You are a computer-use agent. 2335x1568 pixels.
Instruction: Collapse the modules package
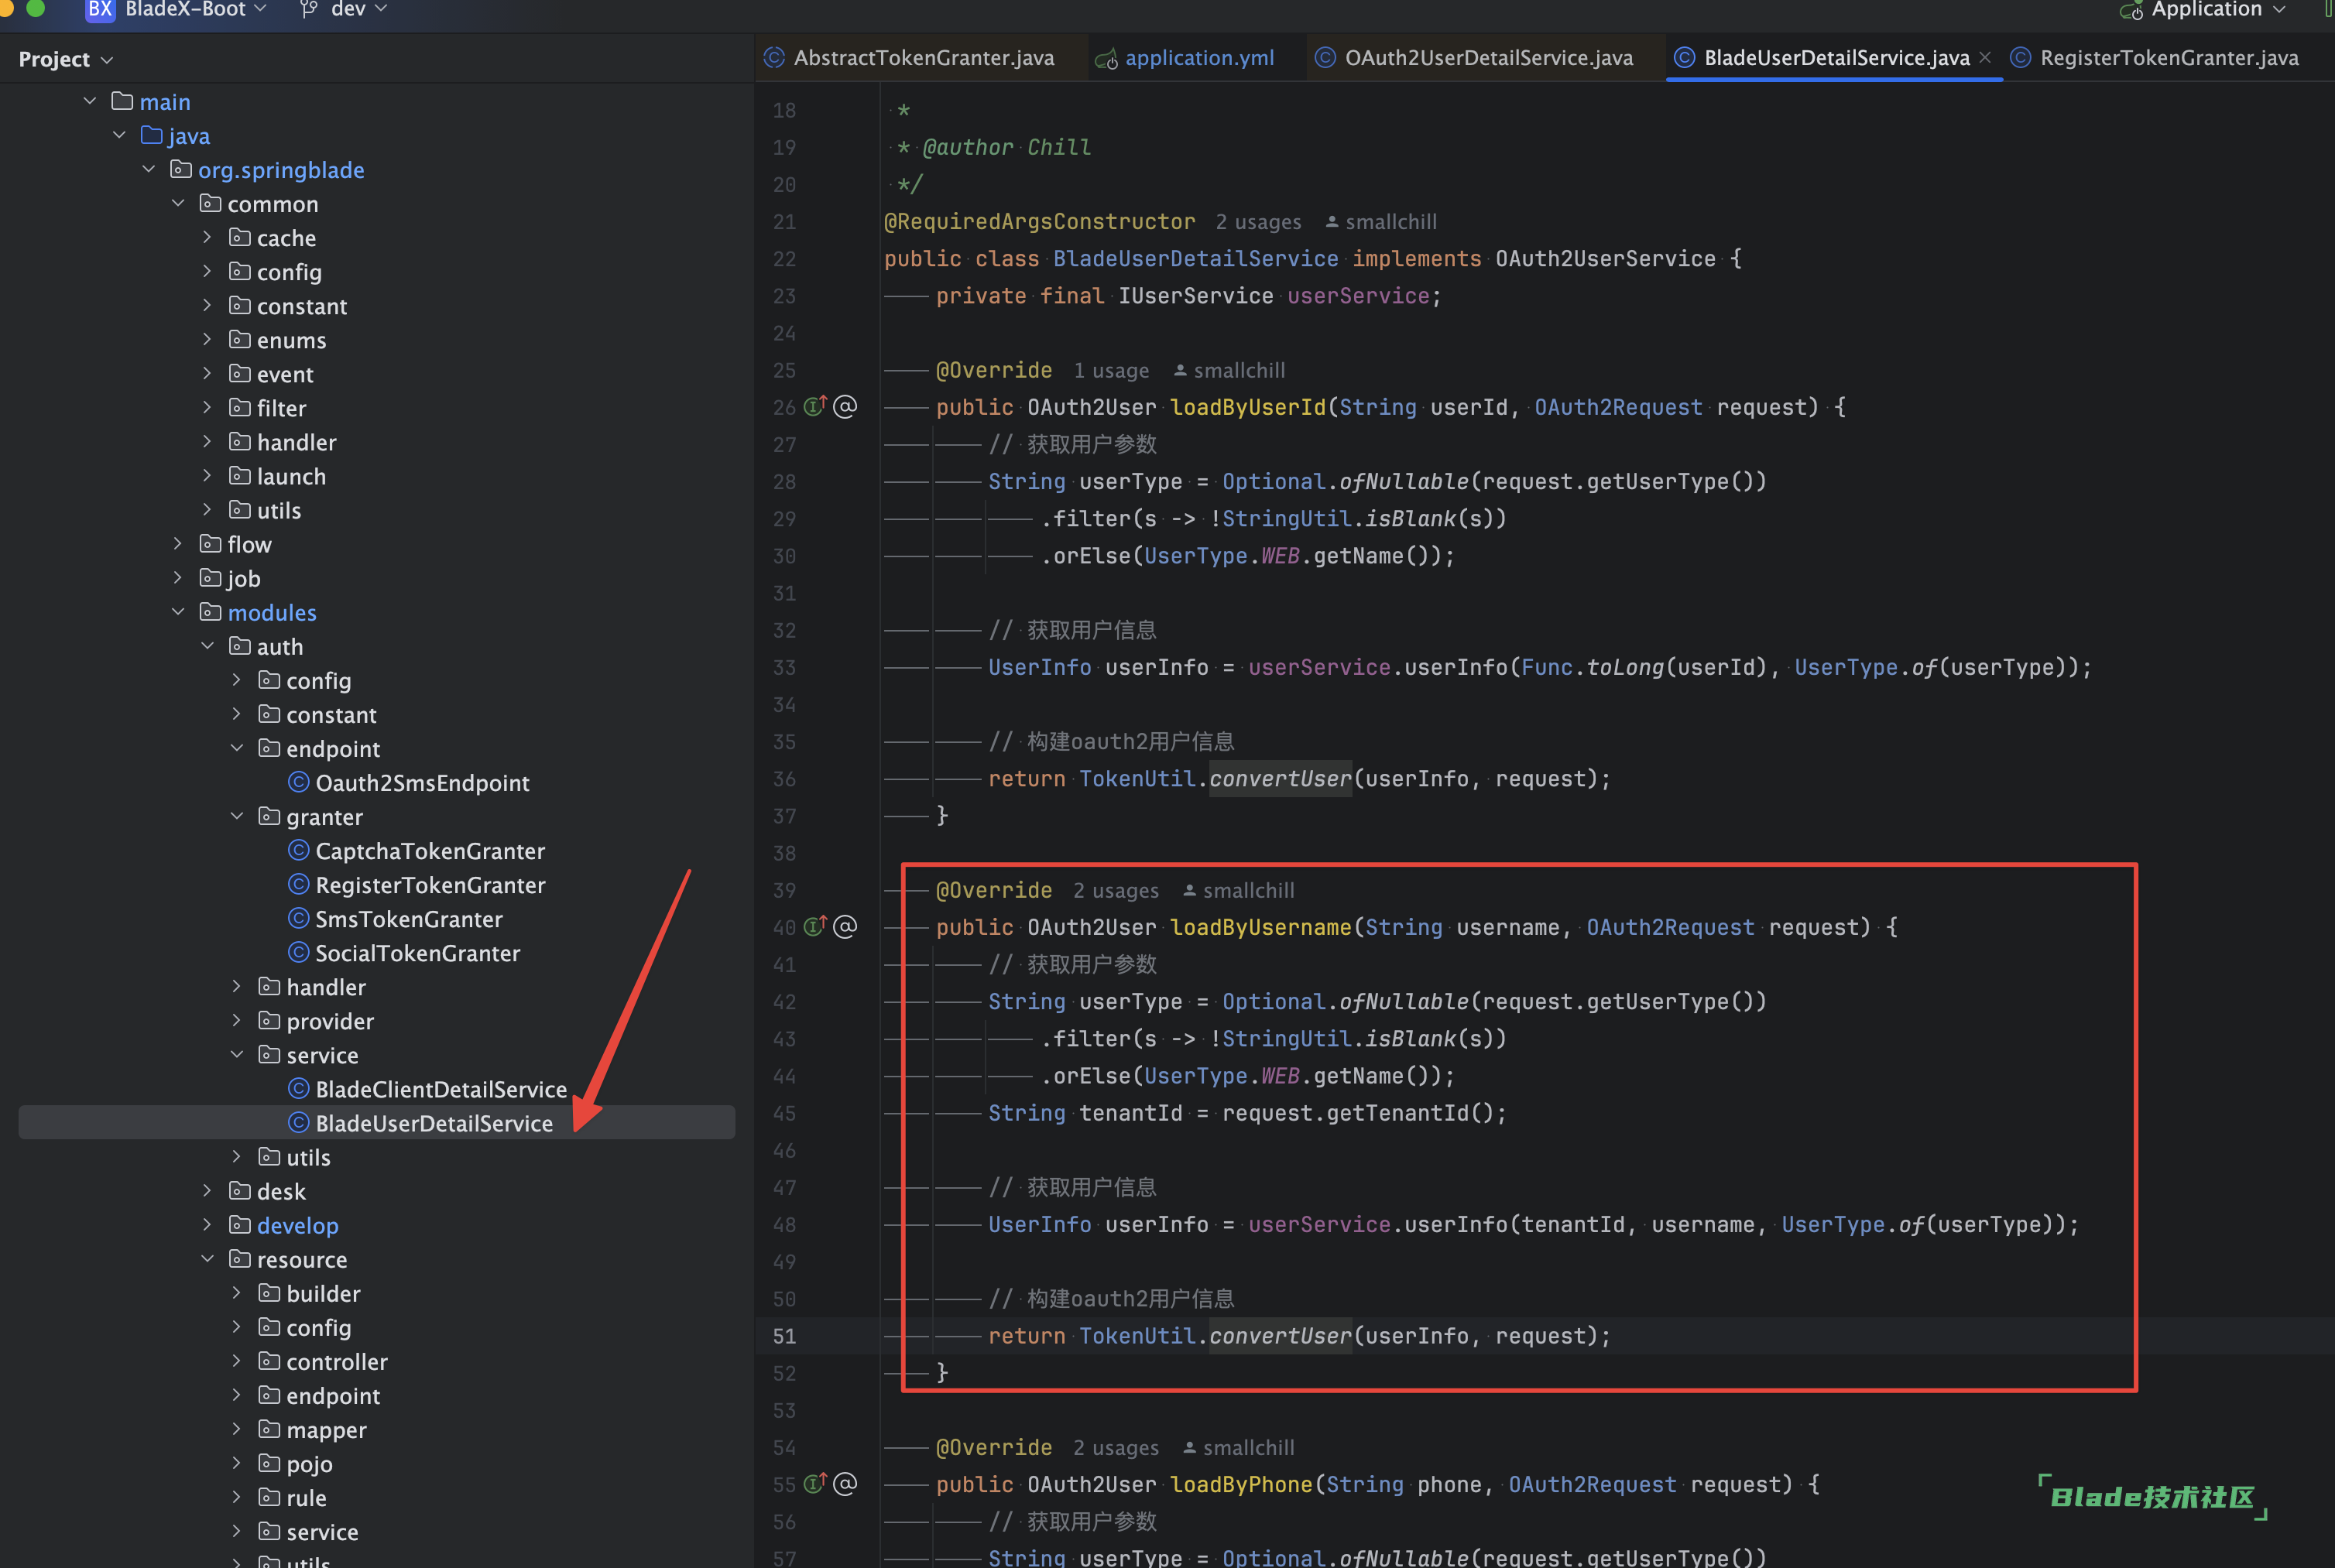click(178, 612)
